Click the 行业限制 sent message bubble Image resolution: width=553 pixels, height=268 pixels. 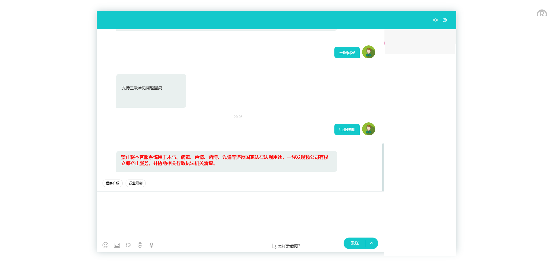point(347,130)
